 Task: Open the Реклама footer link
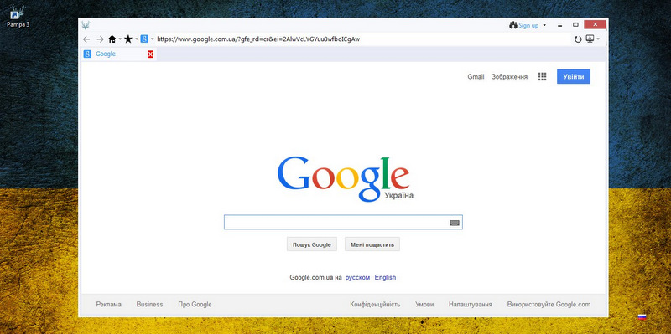coord(109,305)
